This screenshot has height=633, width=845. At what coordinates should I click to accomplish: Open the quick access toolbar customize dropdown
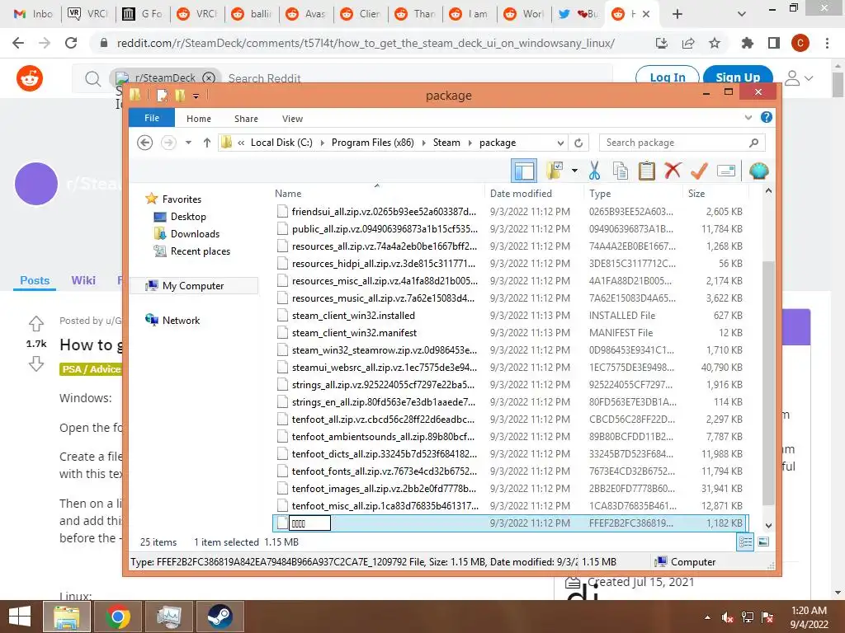click(x=196, y=96)
